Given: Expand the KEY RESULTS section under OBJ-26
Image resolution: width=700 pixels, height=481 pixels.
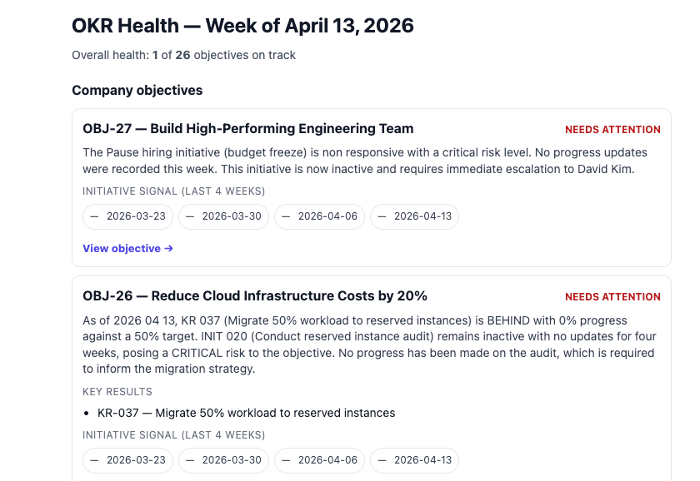Looking at the screenshot, I should coord(117,391).
